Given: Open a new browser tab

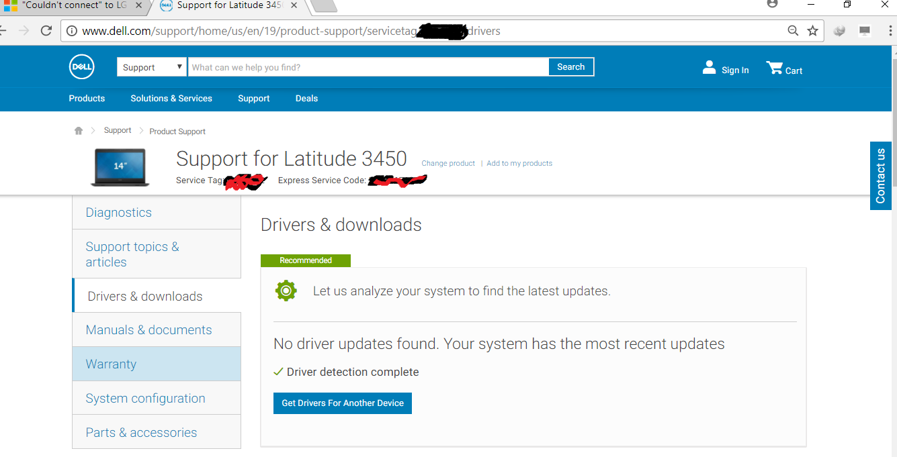Looking at the screenshot, I should pos(324,5).
